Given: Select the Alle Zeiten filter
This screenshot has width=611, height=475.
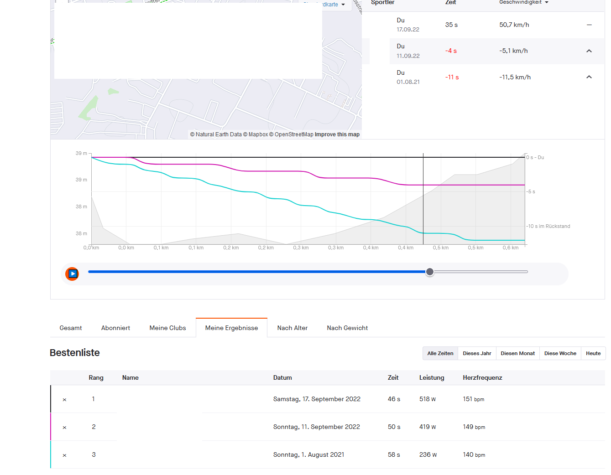Looking at the screenshot, I should 440,353.
